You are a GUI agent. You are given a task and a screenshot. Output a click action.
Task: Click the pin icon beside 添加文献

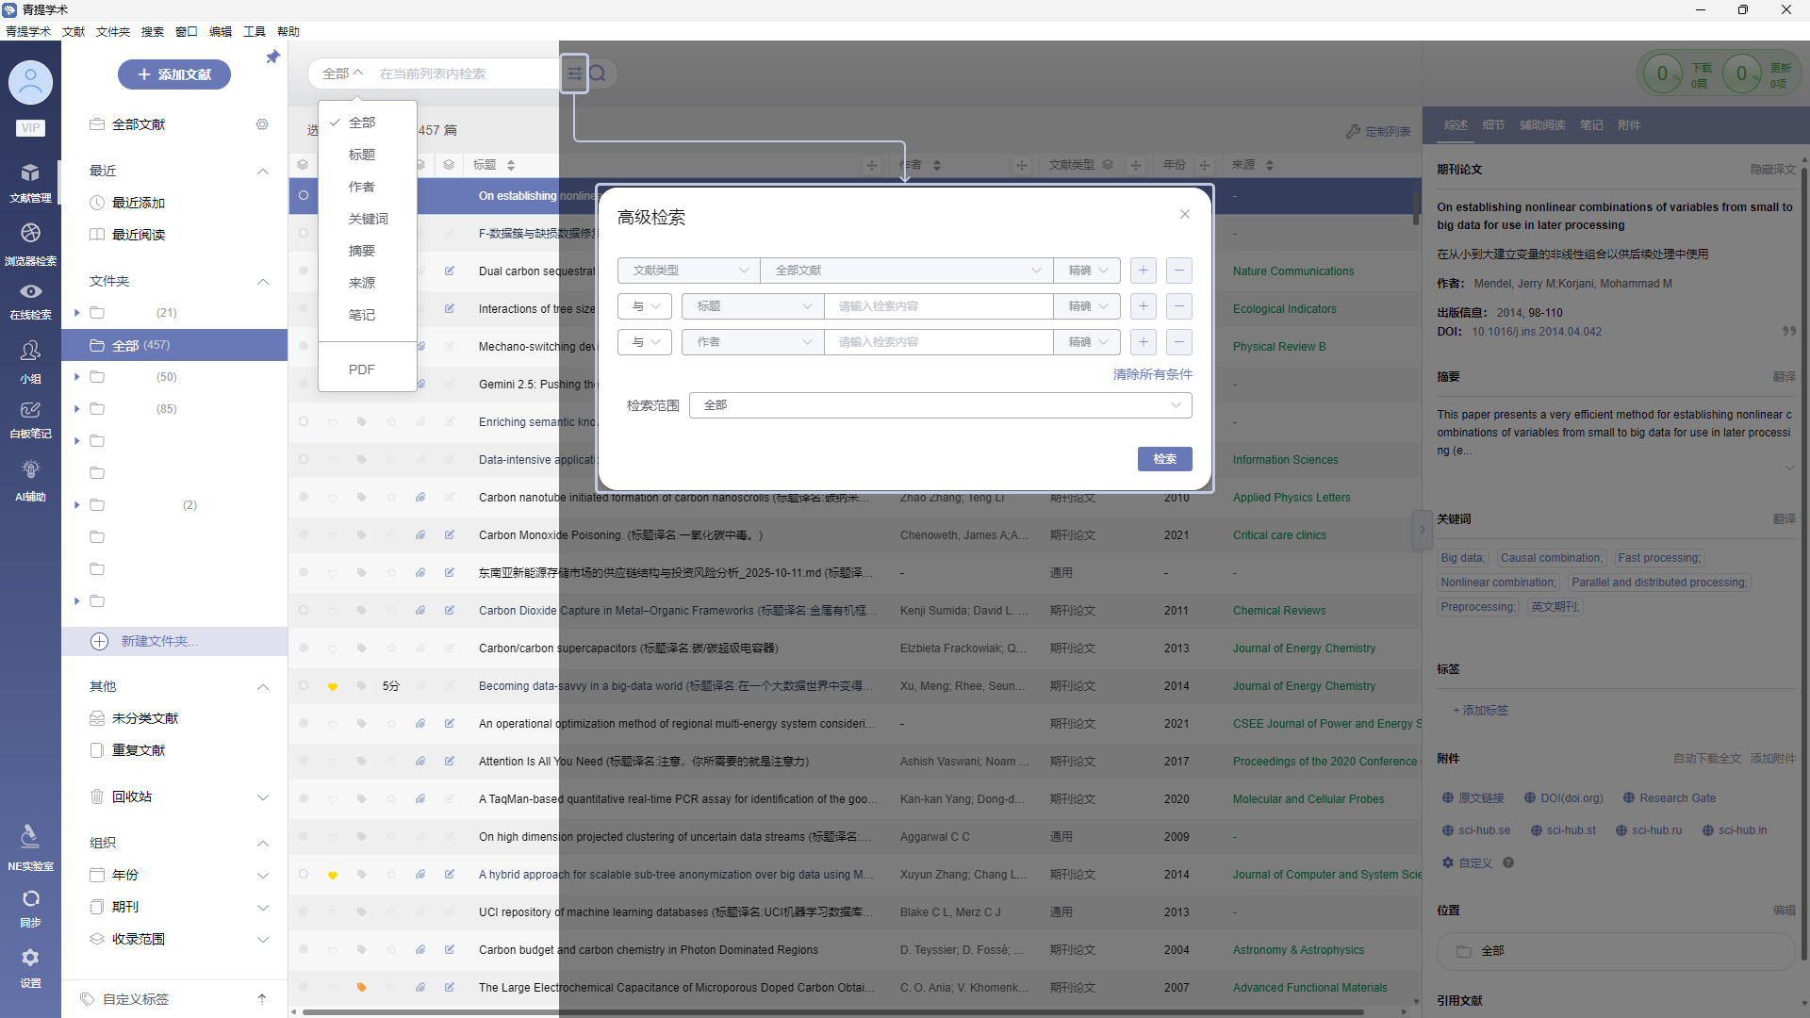click(x=272, y=57)
